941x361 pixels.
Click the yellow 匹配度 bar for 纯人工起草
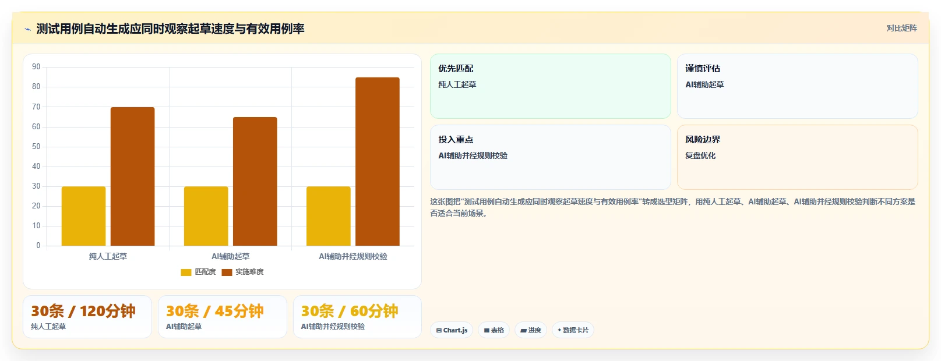tap(83, 216)
